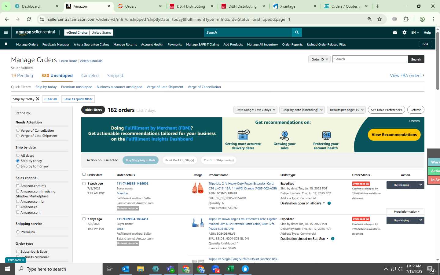Click the Set Table Preferences button
The width and height of the screenshot is (440, 275).
pyautogui.click(x=387, y=110)
